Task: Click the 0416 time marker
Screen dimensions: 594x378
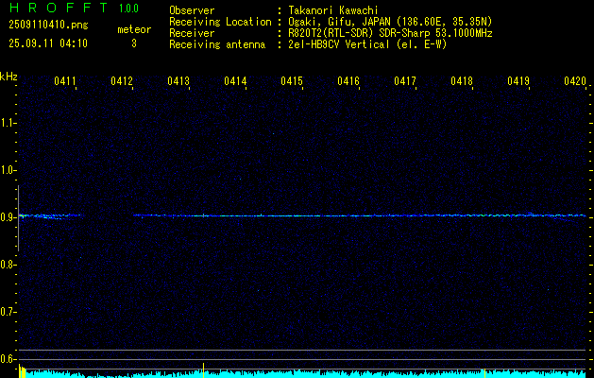Action: pos(348,81)
